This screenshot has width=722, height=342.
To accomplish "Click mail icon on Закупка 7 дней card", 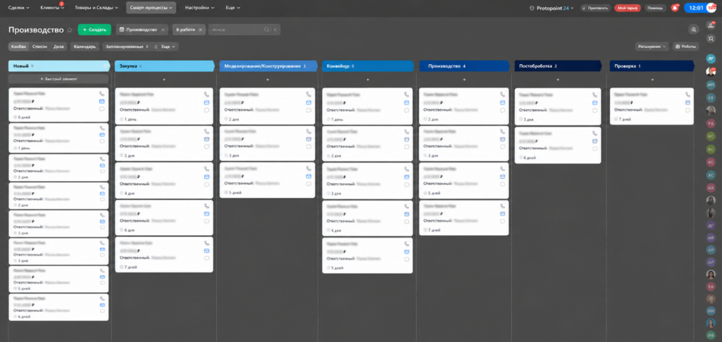I will (x=207, y=251).
